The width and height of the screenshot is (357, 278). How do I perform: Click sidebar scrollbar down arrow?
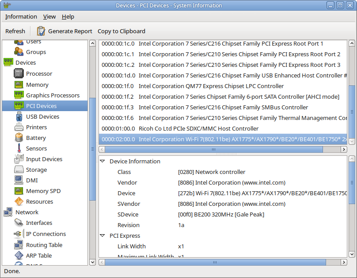point(92,262)
